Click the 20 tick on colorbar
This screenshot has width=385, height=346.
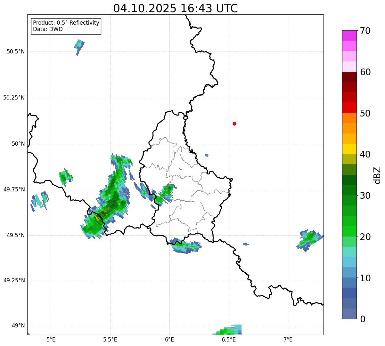(x=365, y=237)
